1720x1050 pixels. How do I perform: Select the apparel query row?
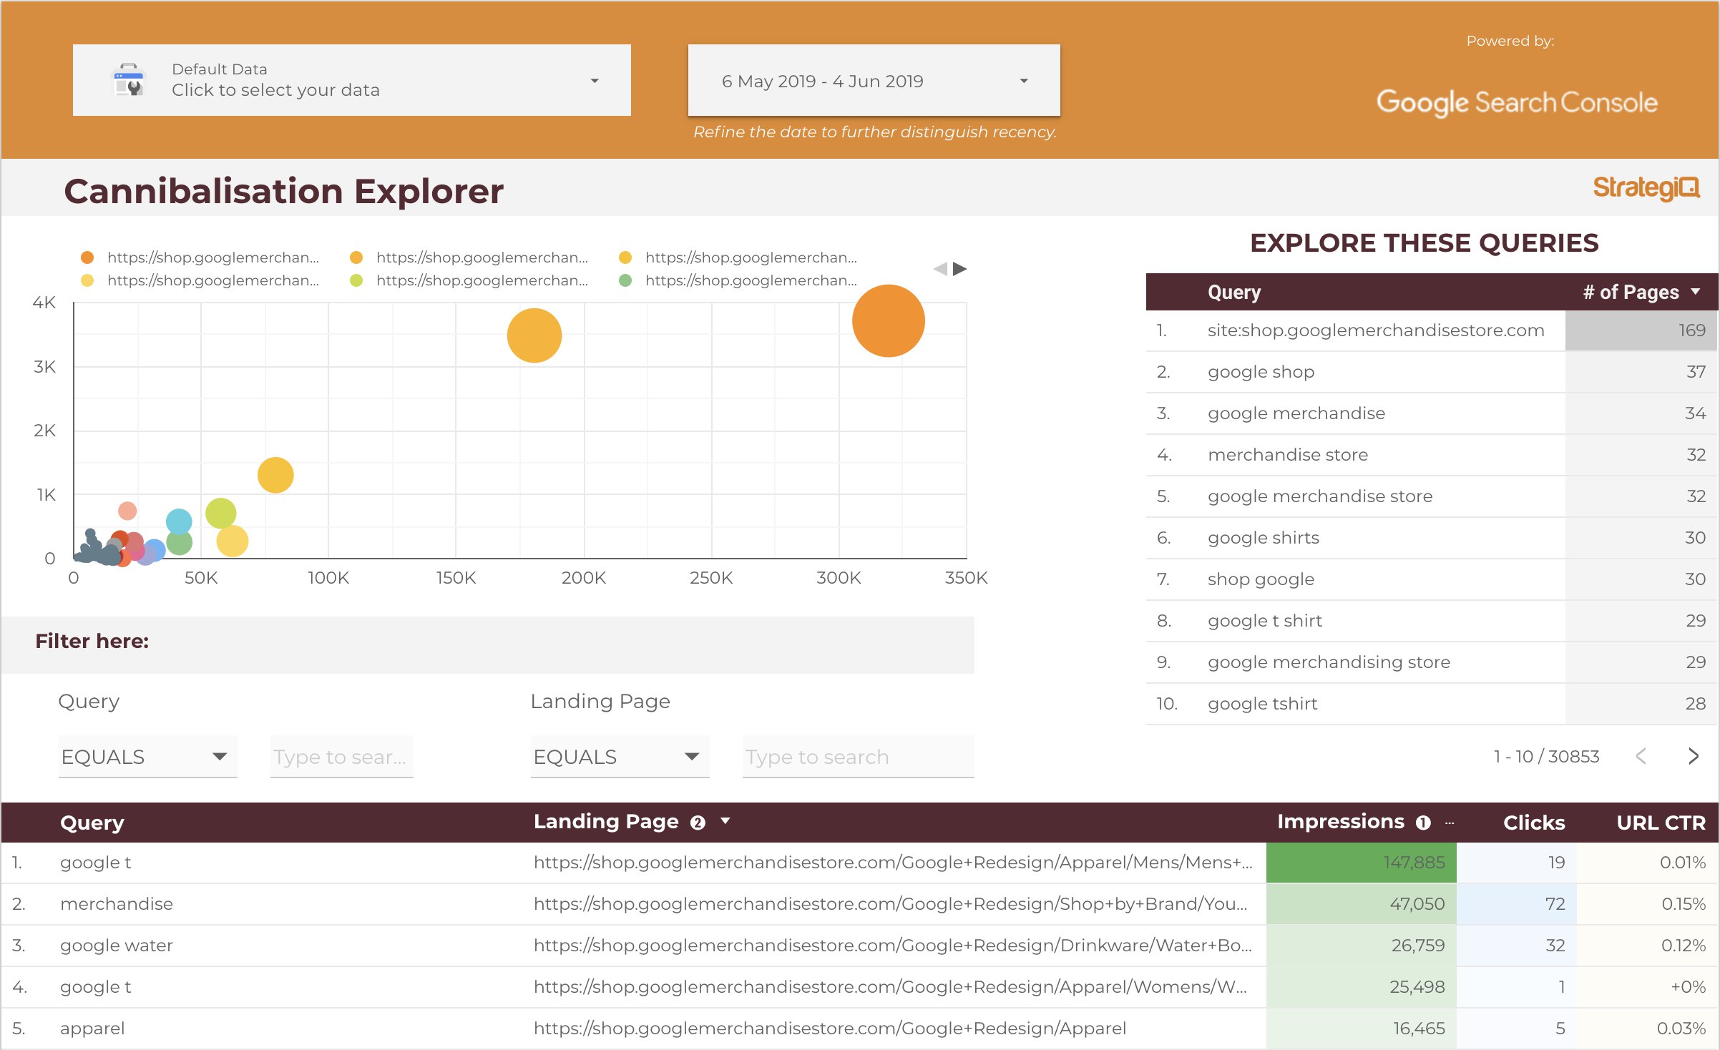point(860,1029)
